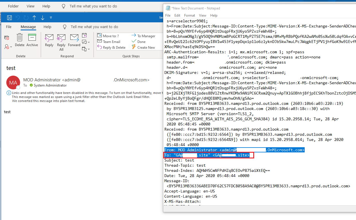356x220 pixels.
Task: Select Team Email quick step
Action: click(109, 42)
